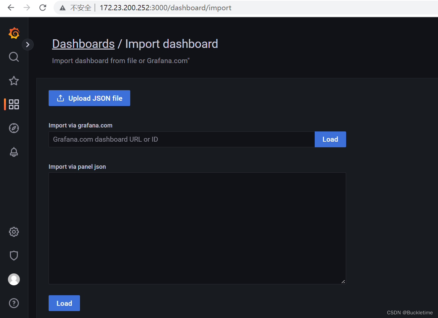
Task: Click the 'Import via panel json' label
Action: [77, 167]
